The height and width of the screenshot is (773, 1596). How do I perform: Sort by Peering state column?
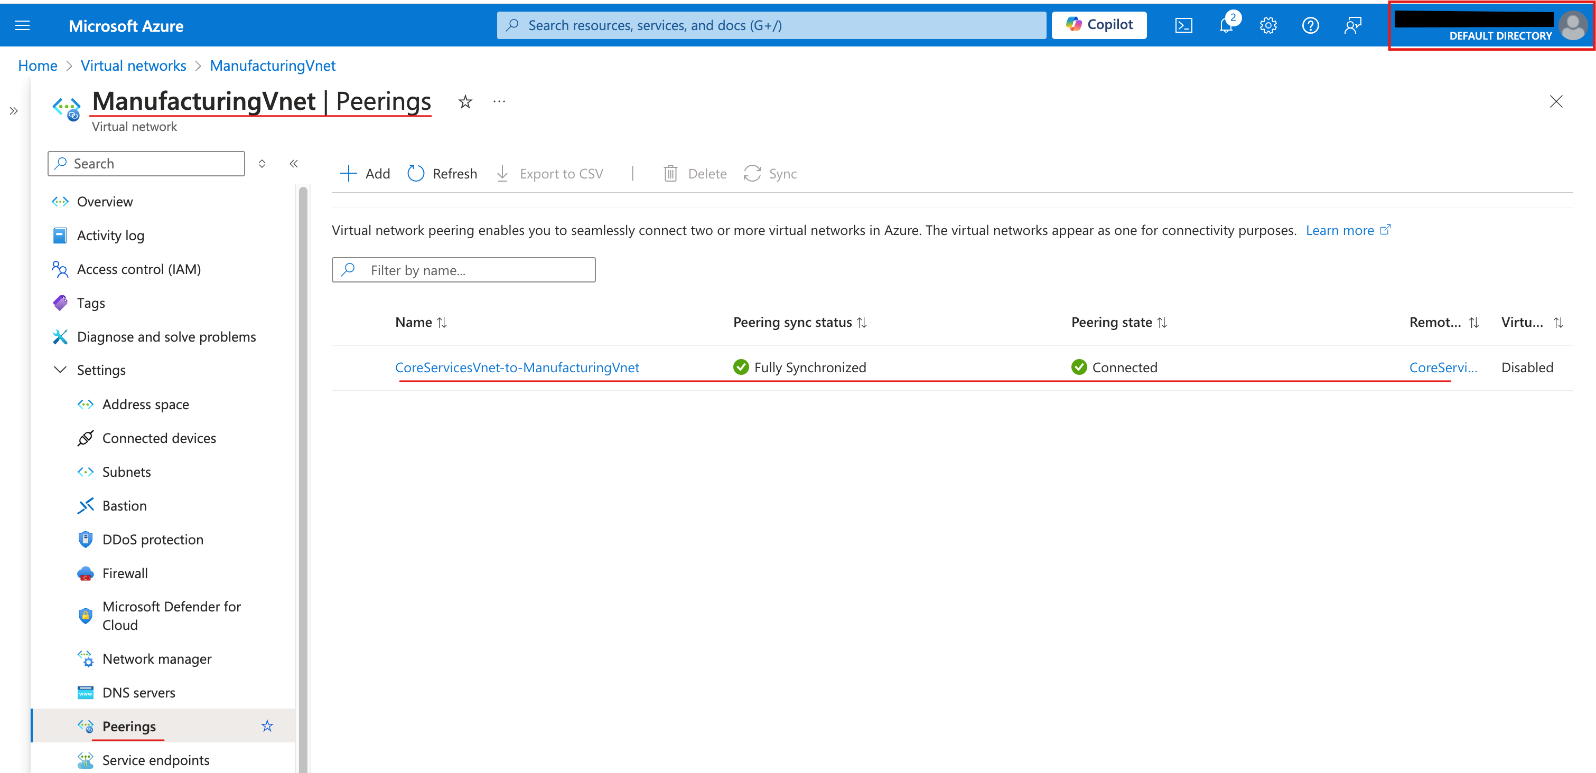(x=1119, y=322)
